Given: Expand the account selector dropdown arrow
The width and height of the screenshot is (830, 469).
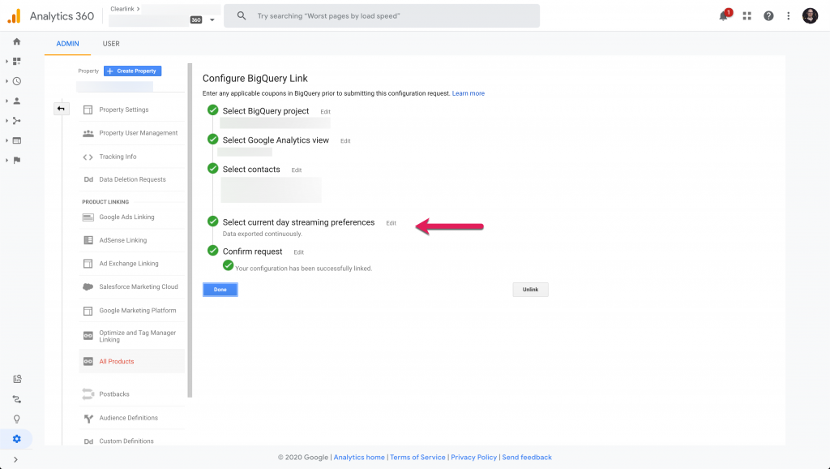Looking at the screenshot, I should click(x=212, y=20).
